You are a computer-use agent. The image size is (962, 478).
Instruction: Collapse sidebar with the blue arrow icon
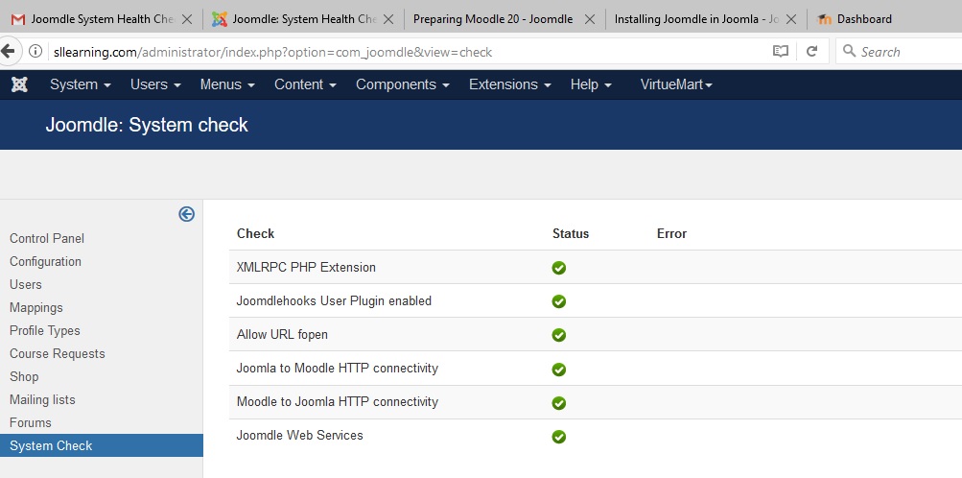click(x=187, y=214)
